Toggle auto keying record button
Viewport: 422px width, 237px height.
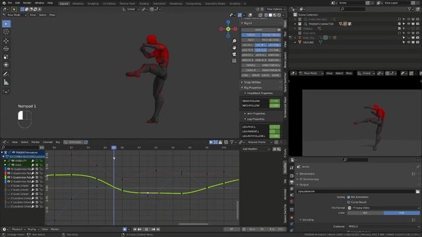pyautogui.click(x=125, y=229)
